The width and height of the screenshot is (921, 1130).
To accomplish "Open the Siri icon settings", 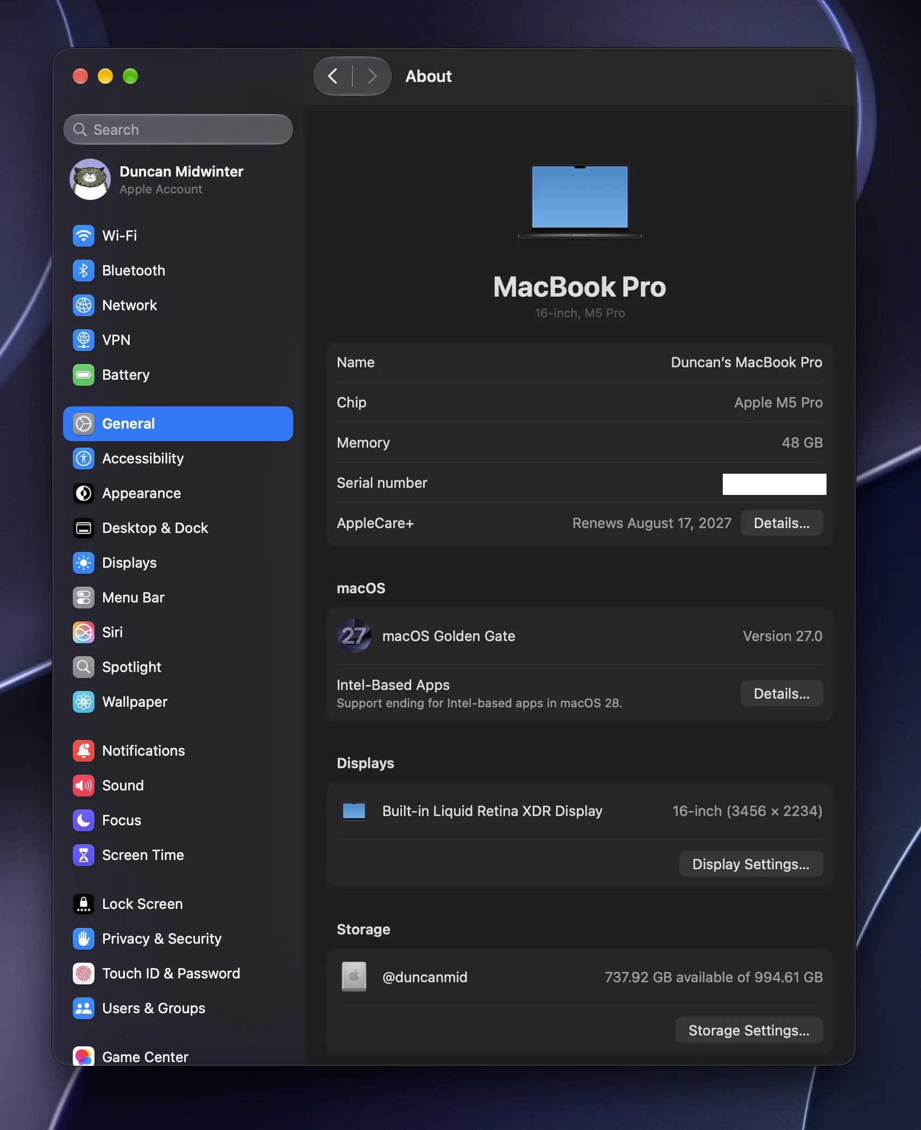I will click(x=84, y=632).
